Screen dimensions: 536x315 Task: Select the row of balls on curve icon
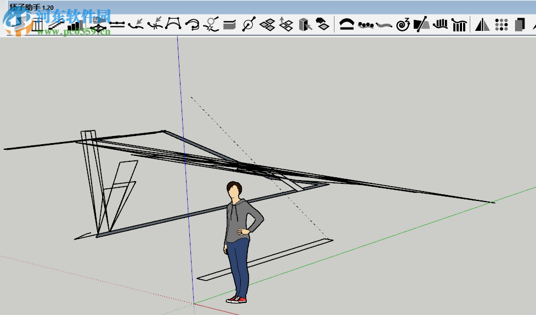(365, 24)
